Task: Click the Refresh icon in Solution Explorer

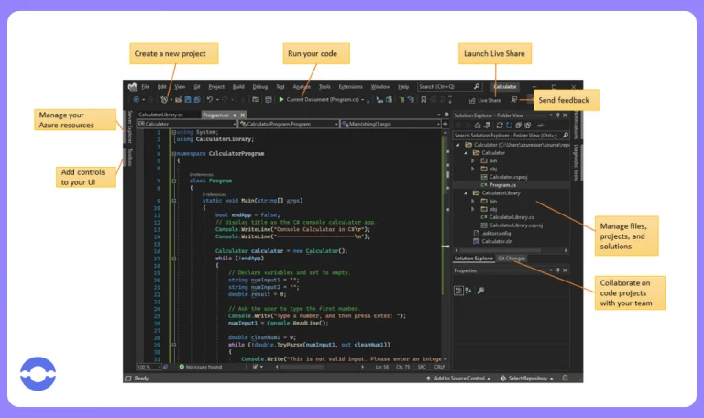Action: pyautogui.click(x=509, y=126)
